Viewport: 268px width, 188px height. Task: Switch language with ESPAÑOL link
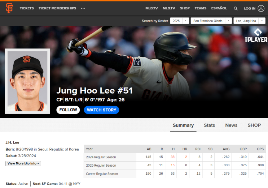[219, 8]
